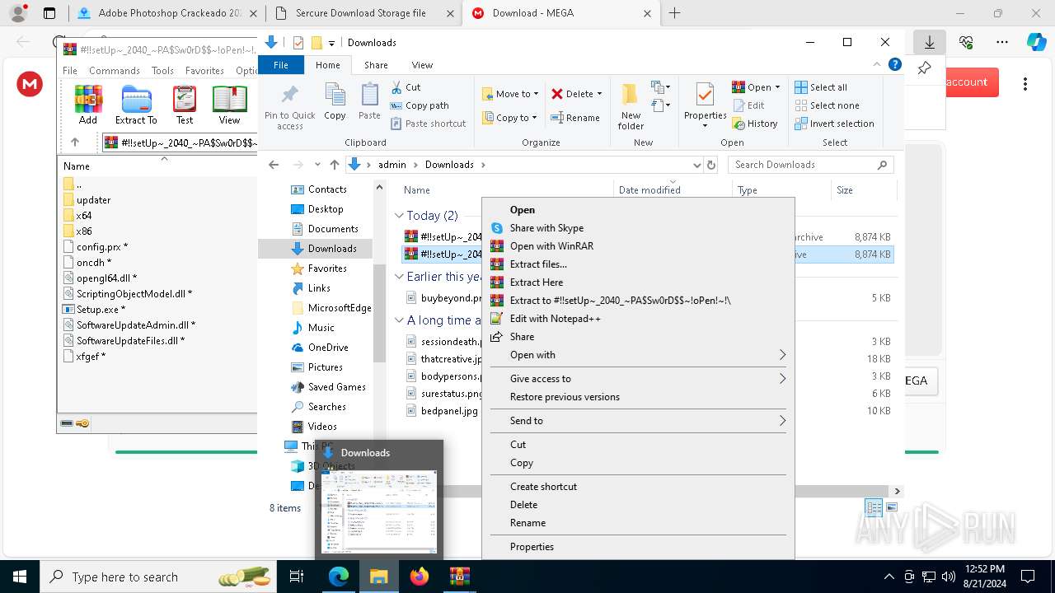Click Copy path in ribbon
This screenshot has width=1055, height=593.
point(420,105)
